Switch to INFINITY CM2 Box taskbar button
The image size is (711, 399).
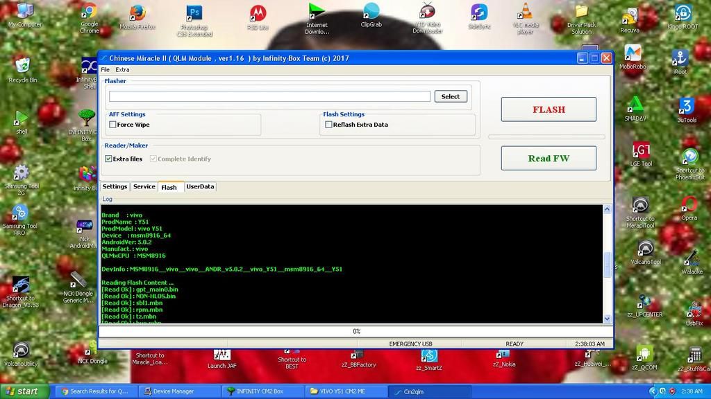click(262, 391)
